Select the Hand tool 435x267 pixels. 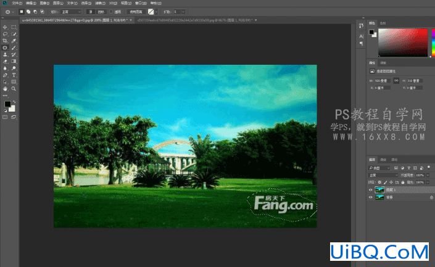point(5,89)
